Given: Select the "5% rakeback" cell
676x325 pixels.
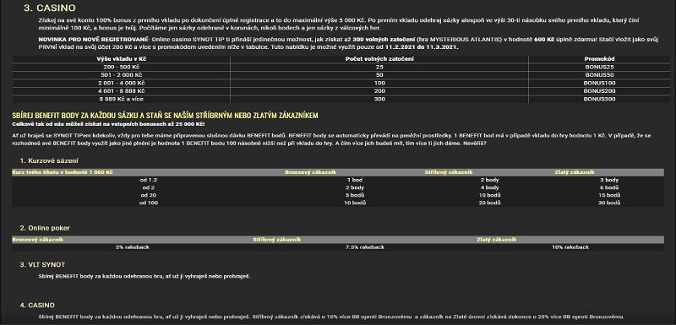Looking at the screenshot, I should tap(133, 247).
